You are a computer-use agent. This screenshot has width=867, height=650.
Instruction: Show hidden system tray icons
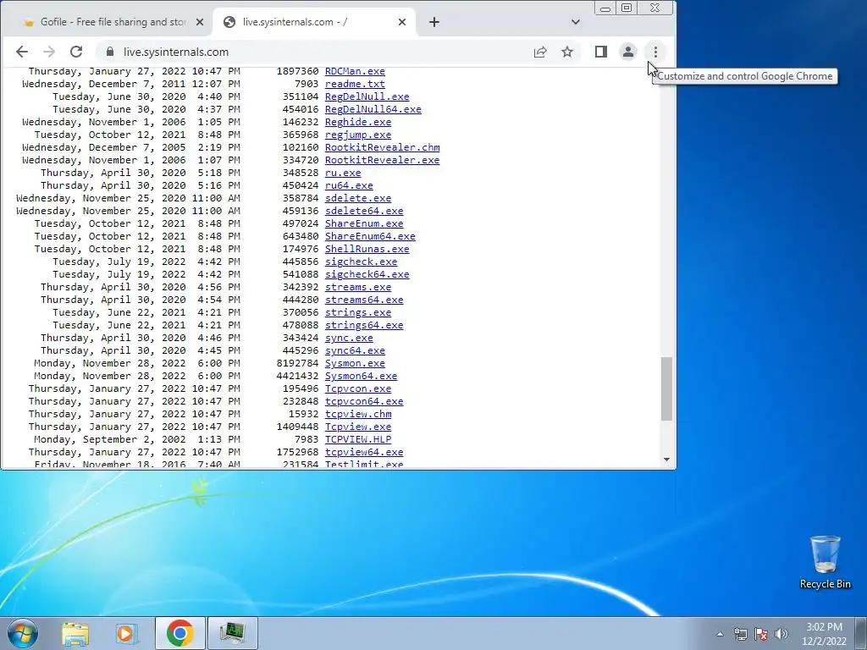(720, 634)
